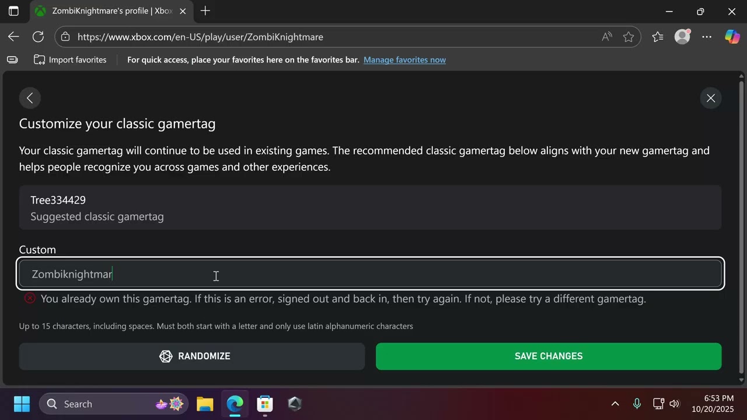Open Read aloud from the address bar
Viewport: 747px width, 420px height.
pos(607,37)
